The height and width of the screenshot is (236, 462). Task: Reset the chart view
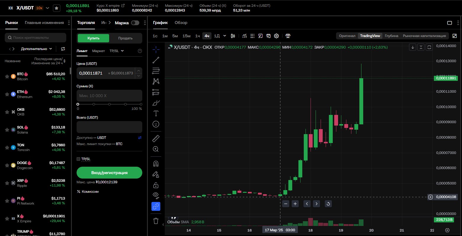[x=328, y=204]
